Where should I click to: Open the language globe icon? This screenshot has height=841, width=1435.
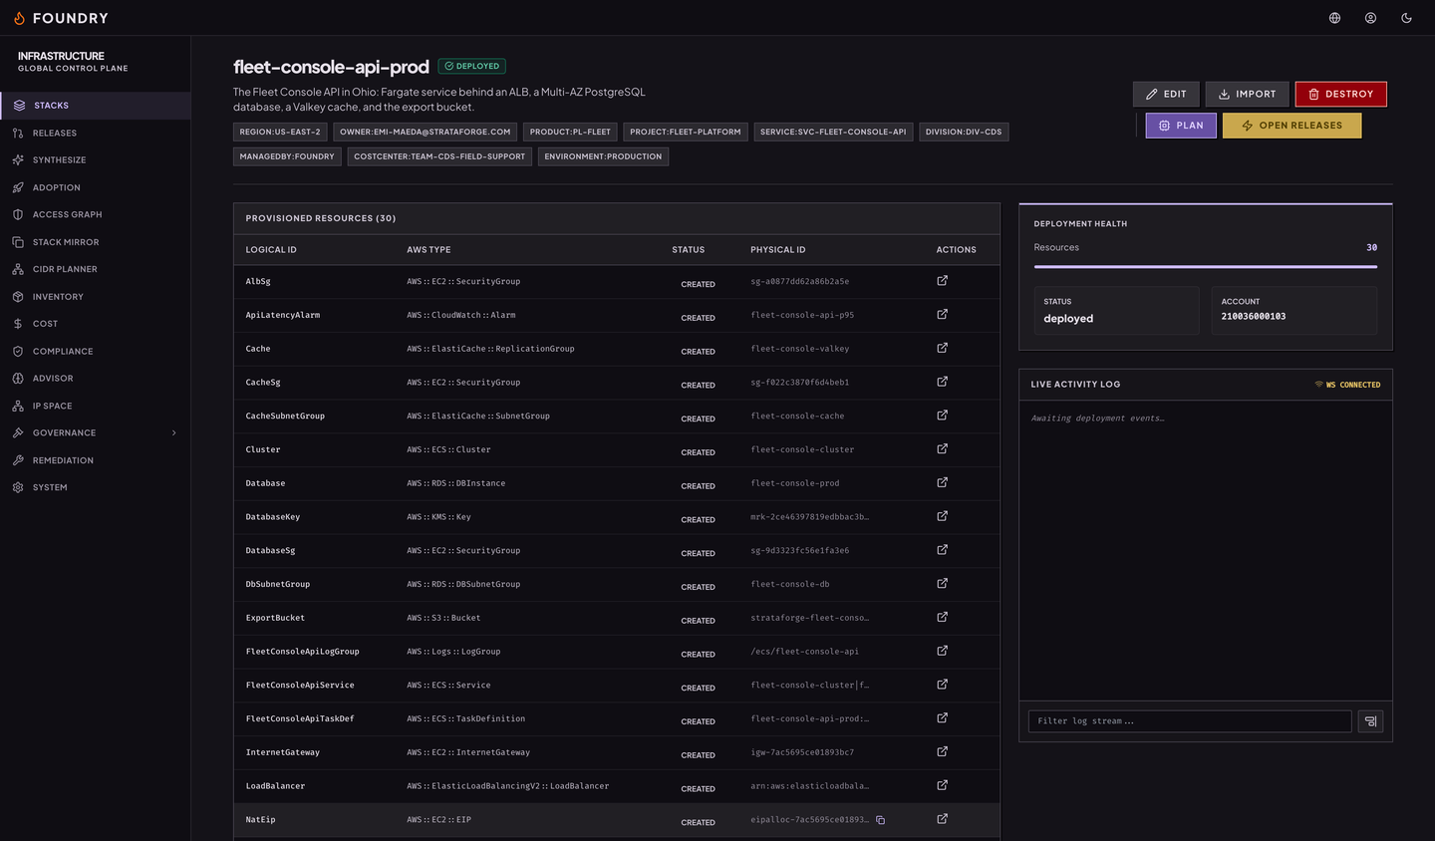tap(1334, 18)
